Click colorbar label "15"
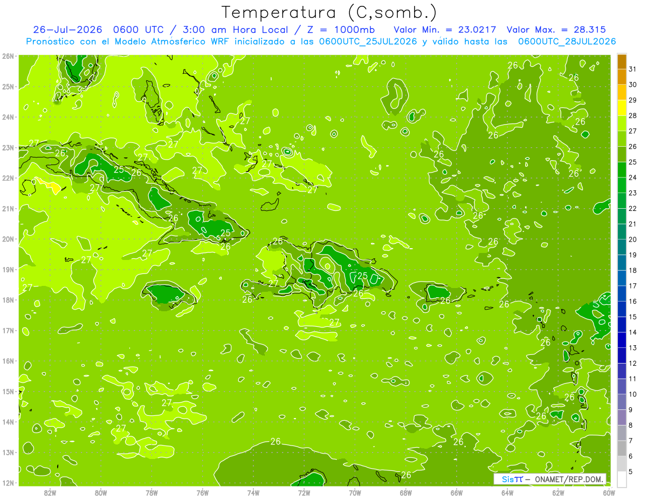647x500 pixels. [x=633, y=317]
